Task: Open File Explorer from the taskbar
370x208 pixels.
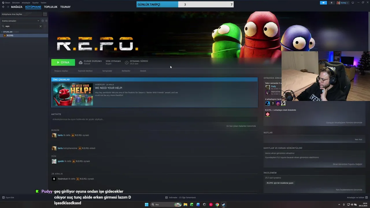Action: [x=185, y=205]
